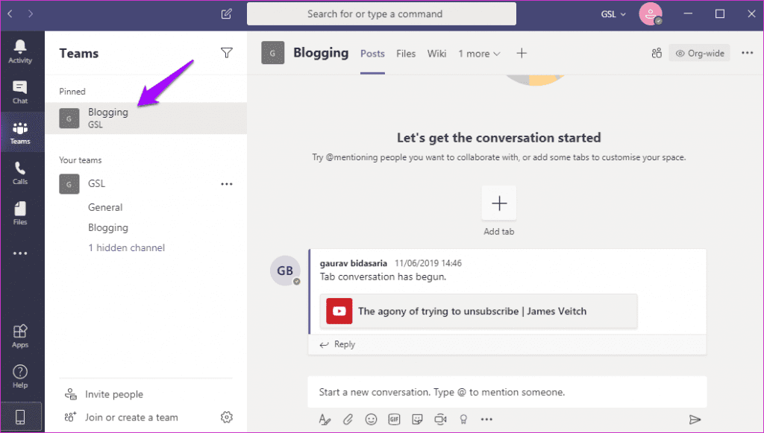Switch to the Chat section
This screenshot has height=433, width=764.
20,91
